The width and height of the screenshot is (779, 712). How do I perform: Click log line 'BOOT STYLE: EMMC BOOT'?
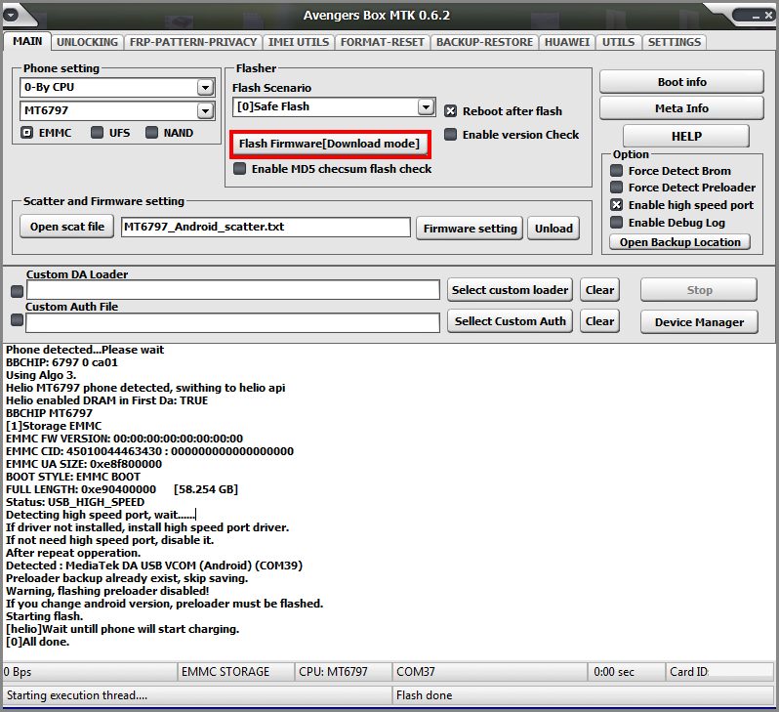click(73, 477)
